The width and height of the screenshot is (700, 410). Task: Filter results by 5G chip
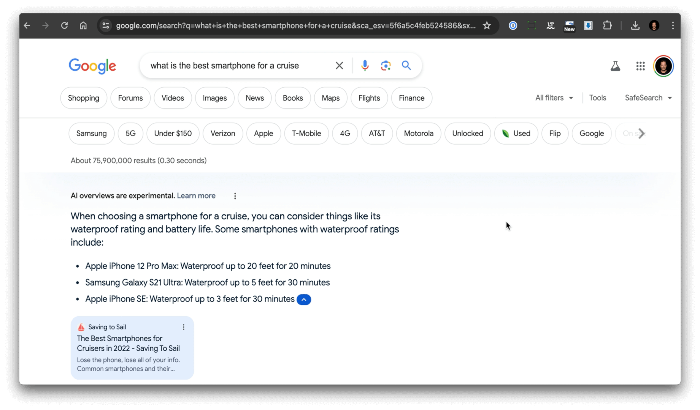(130, 134)
